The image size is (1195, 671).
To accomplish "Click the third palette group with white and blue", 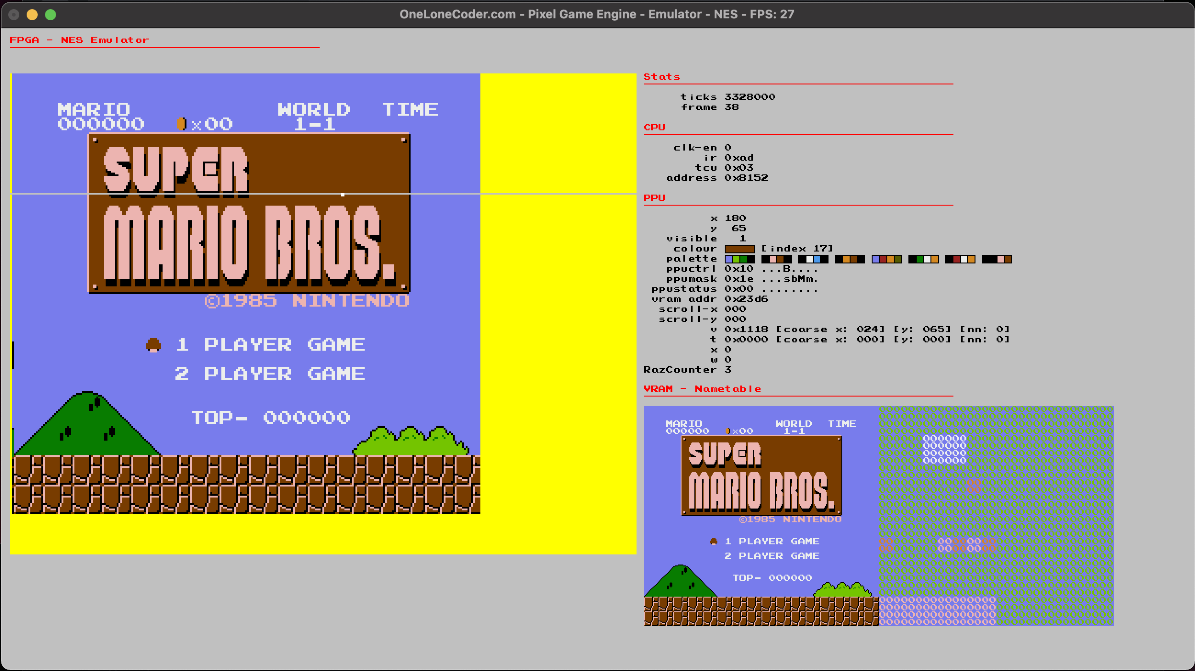I will [x=813, y=259].
